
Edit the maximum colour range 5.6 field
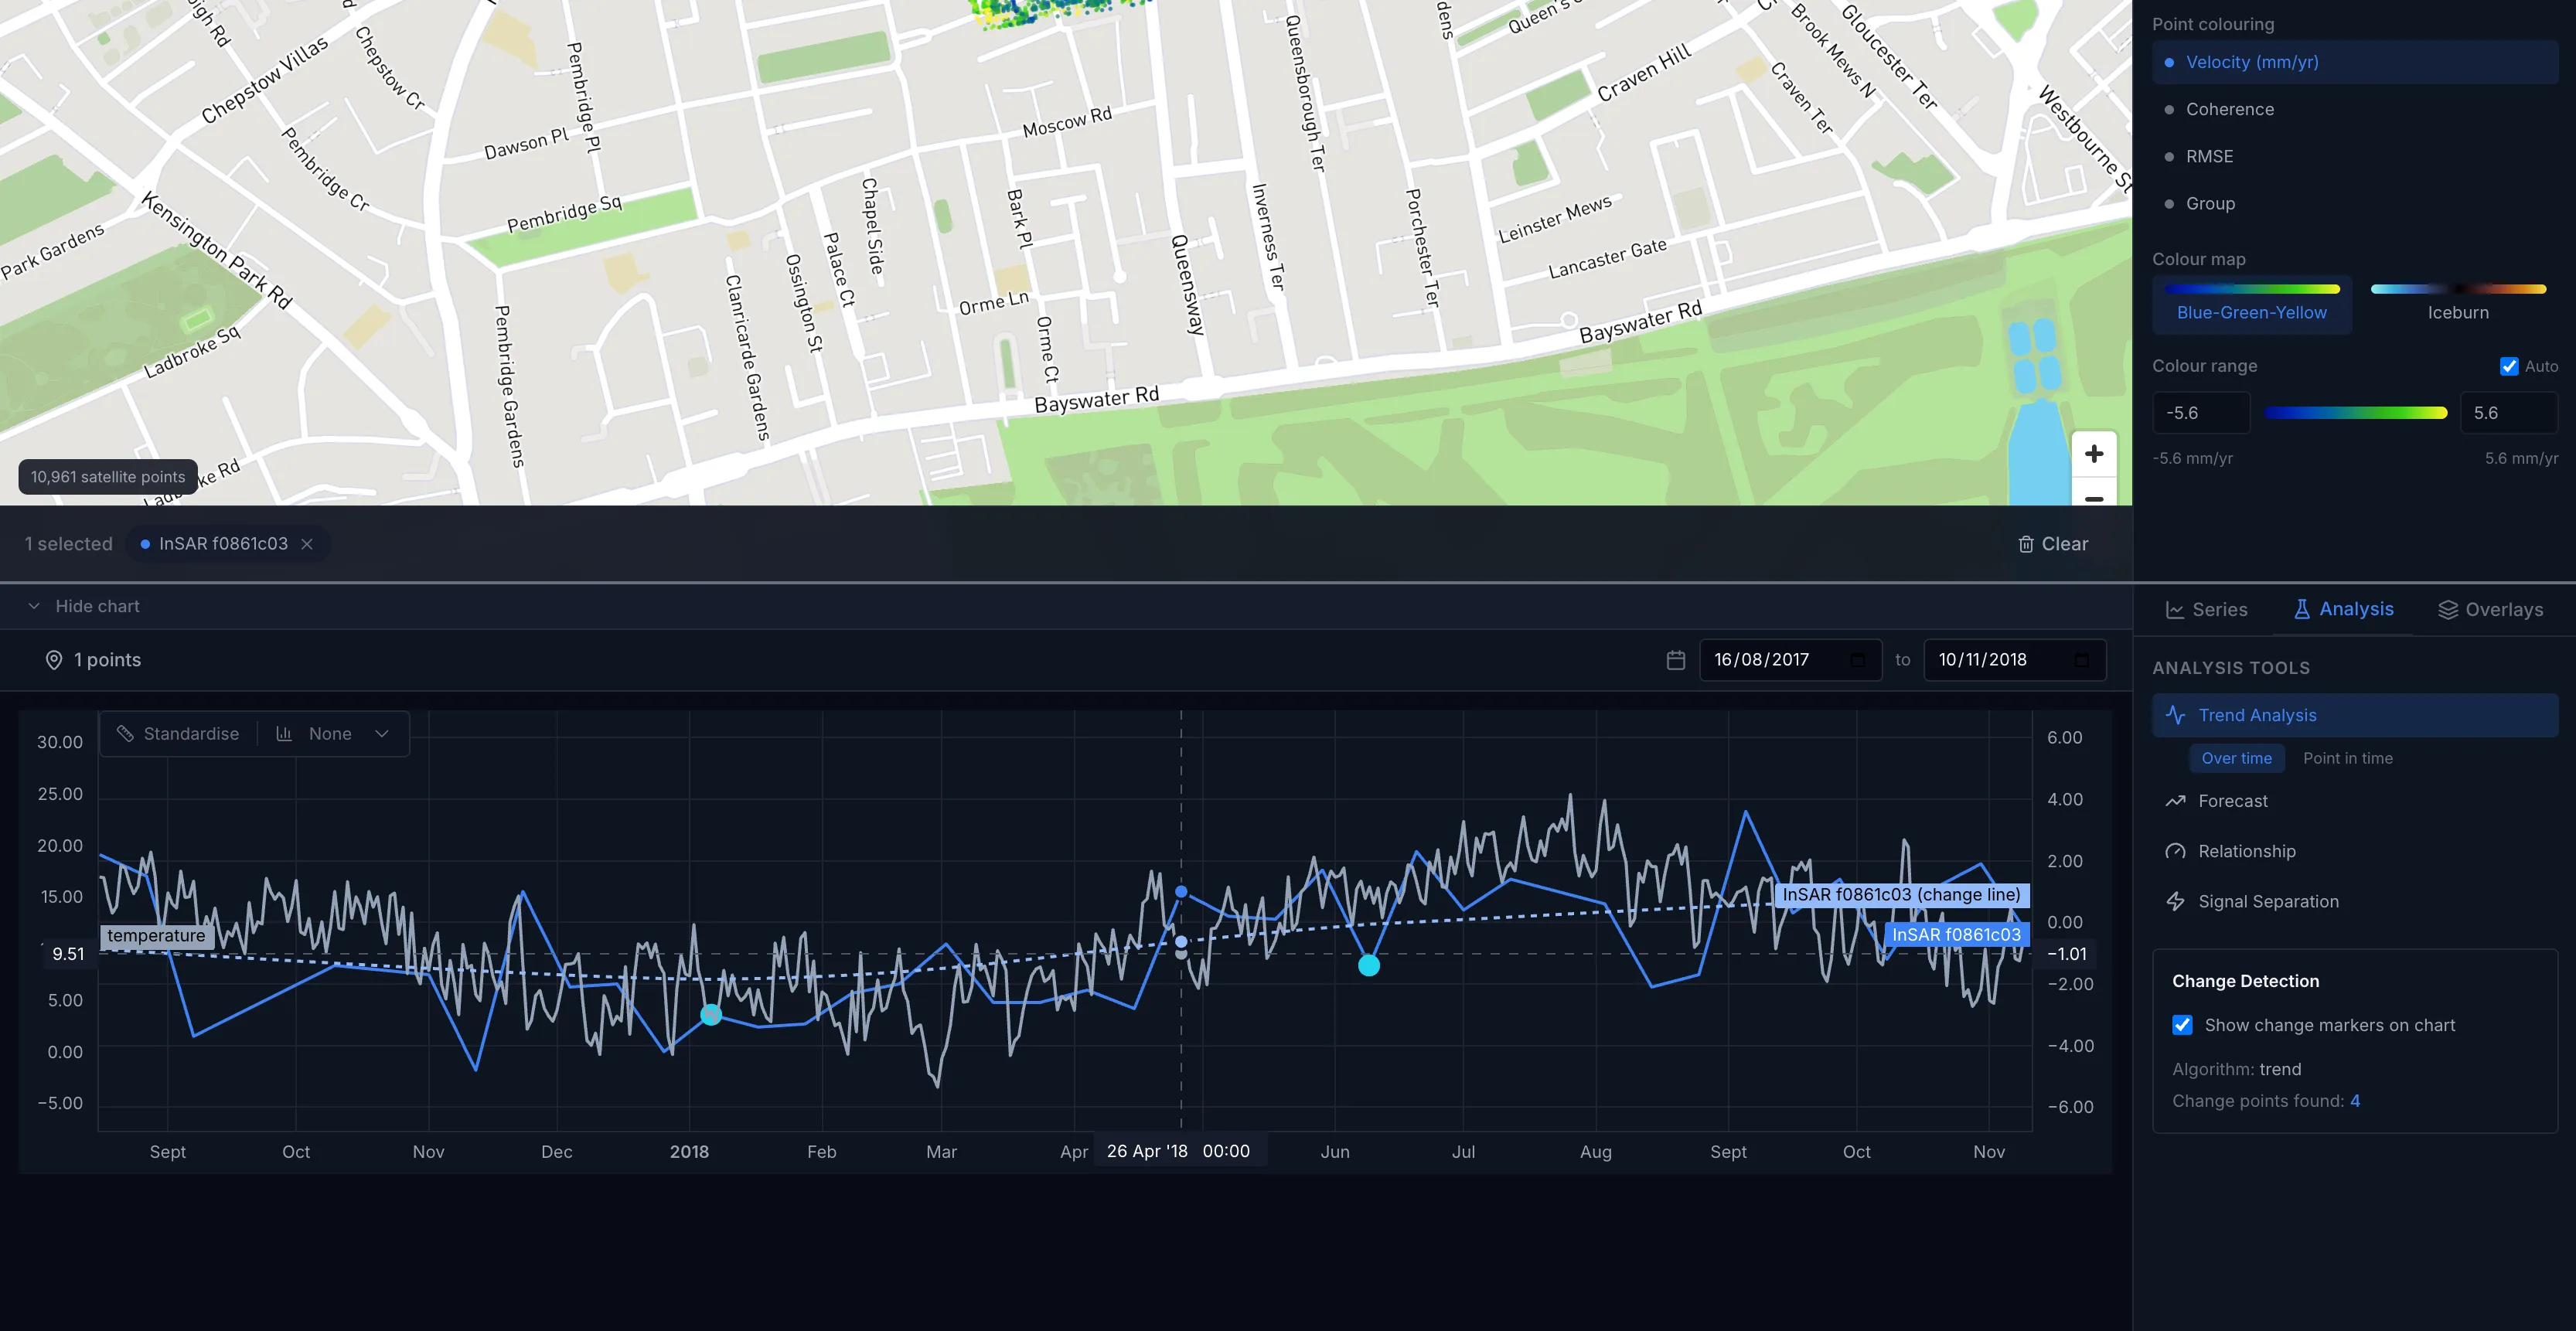point(2509,413)
